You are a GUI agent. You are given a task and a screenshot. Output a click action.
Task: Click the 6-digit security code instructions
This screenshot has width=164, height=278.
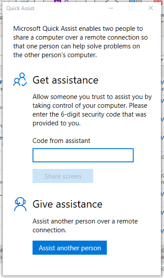click(92, 110)
